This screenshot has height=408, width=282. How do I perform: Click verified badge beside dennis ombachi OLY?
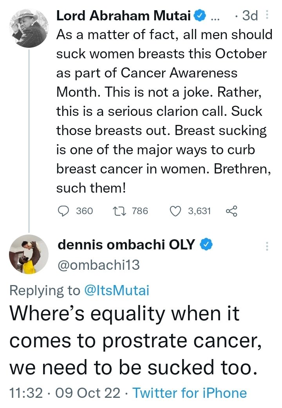click(206, 245)
